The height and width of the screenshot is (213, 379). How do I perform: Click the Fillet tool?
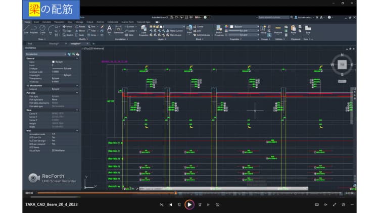click(92, 31)
